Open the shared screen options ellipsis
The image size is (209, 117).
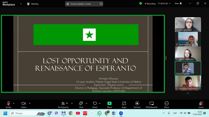101,4
